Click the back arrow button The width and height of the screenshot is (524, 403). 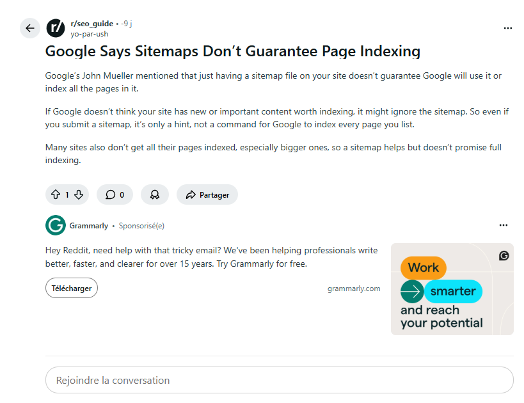(29, 28)
